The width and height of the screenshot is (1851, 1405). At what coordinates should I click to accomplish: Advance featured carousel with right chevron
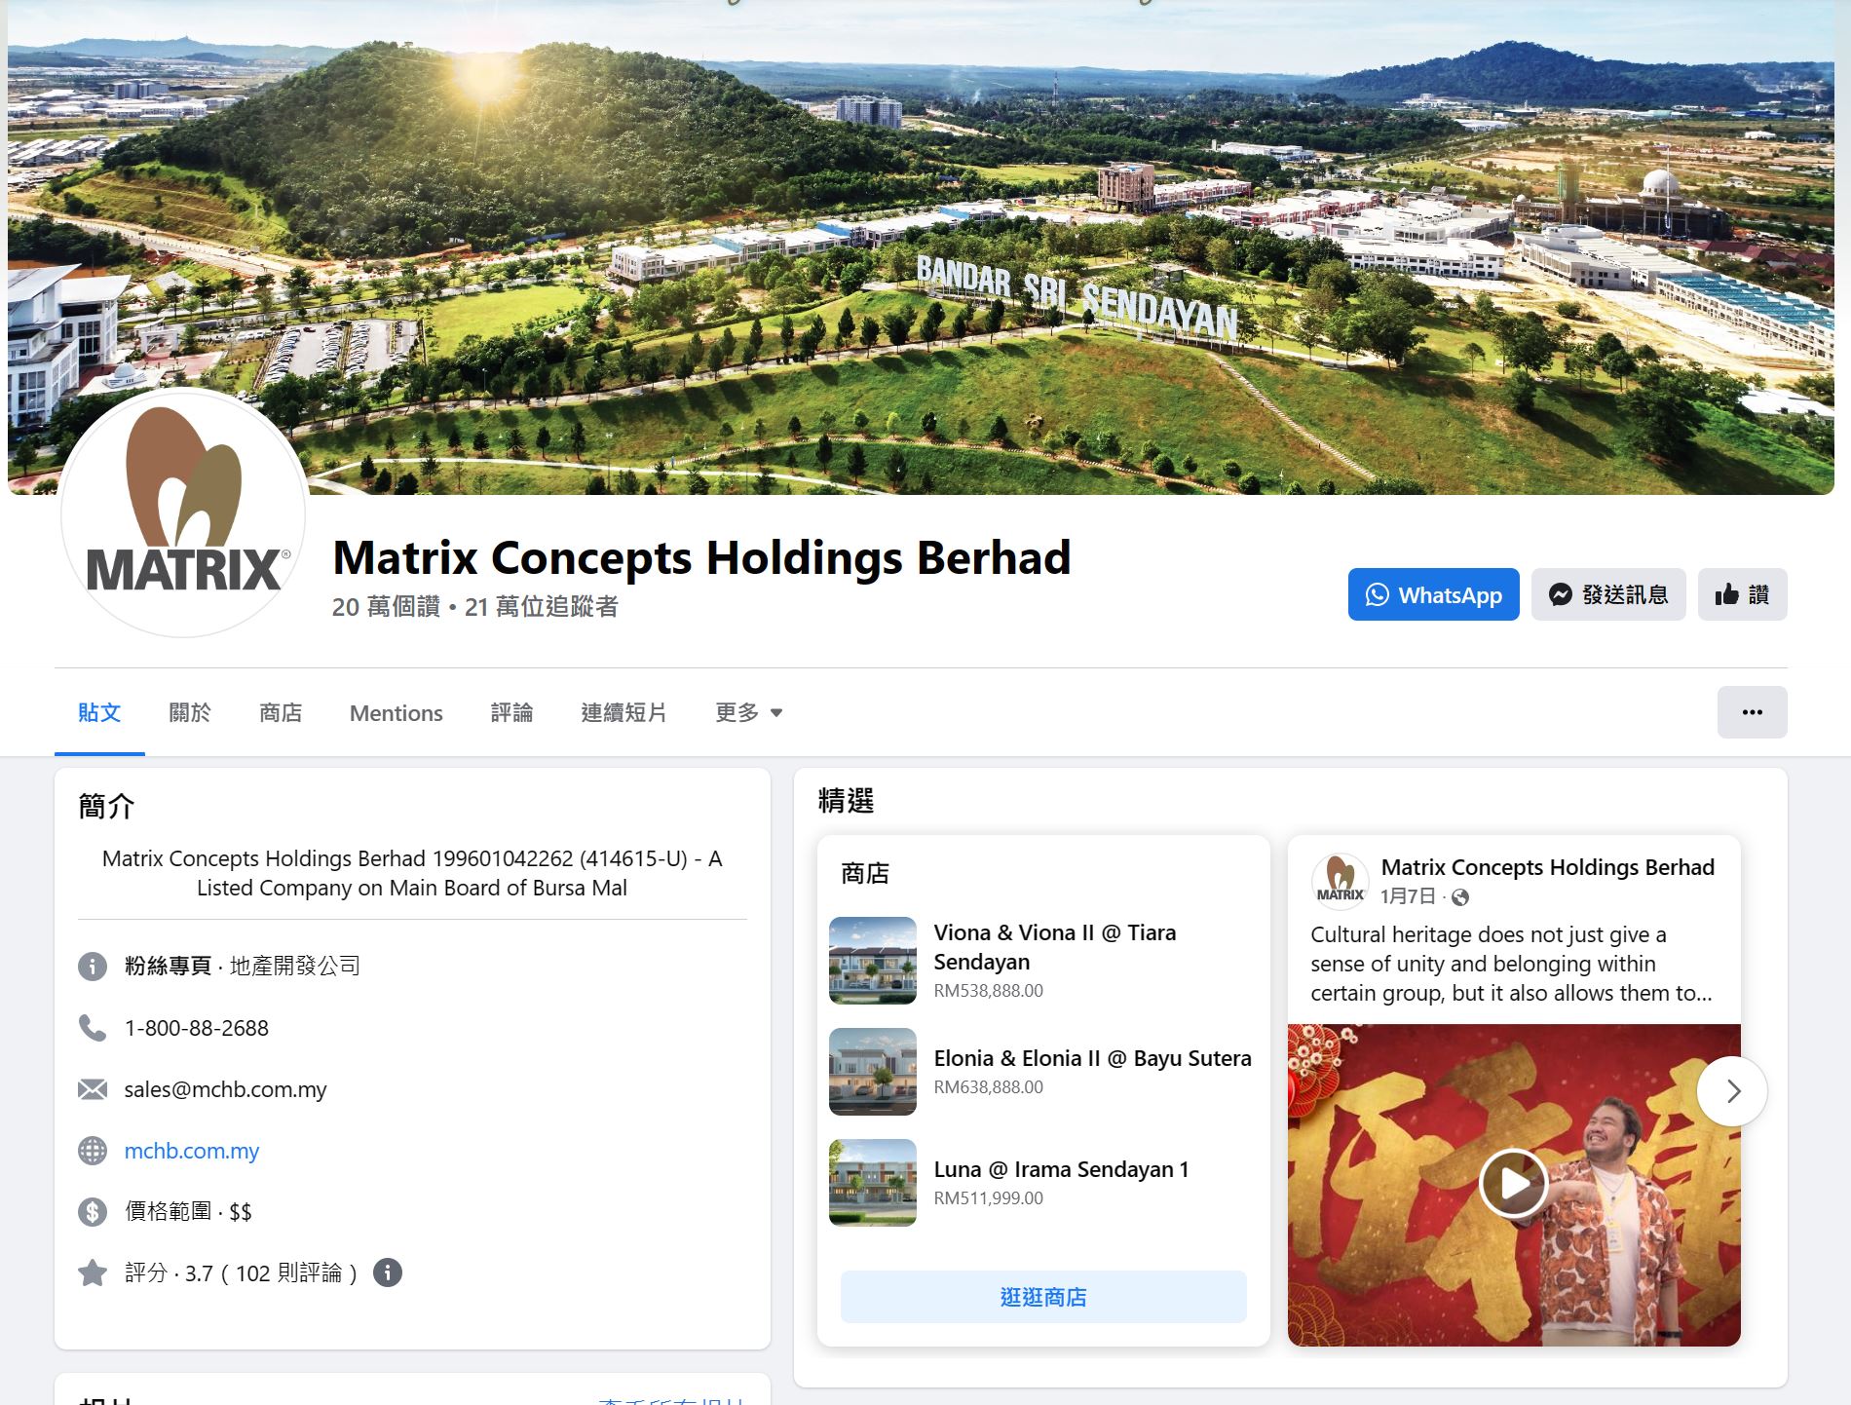click(1732, 1091)
